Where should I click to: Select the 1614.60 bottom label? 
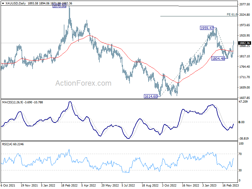click(151, 96)
